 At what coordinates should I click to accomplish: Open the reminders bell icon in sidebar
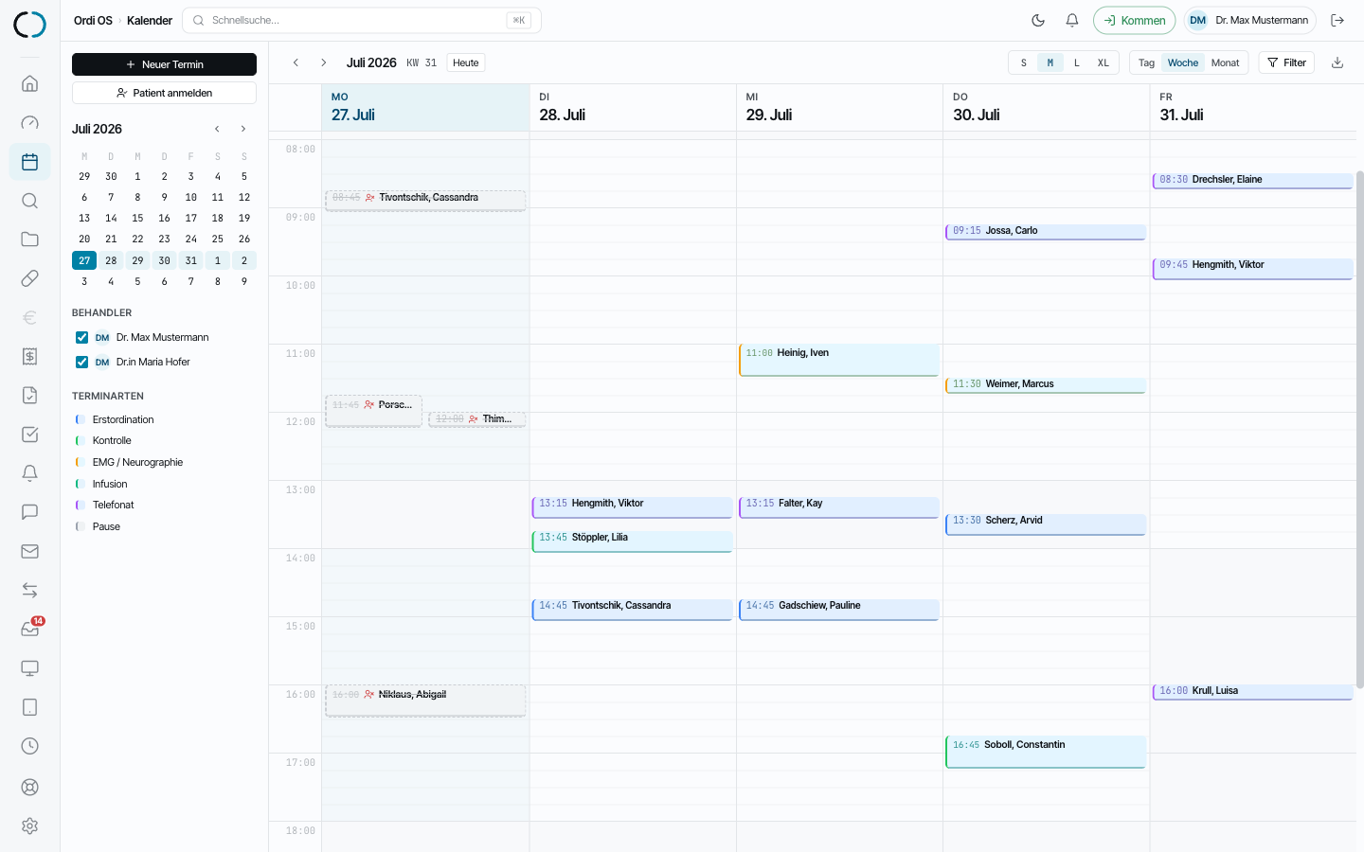[29, 473]
